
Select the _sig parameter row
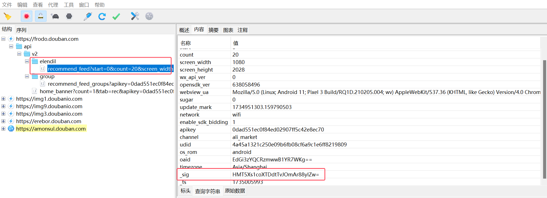(251, 174)
